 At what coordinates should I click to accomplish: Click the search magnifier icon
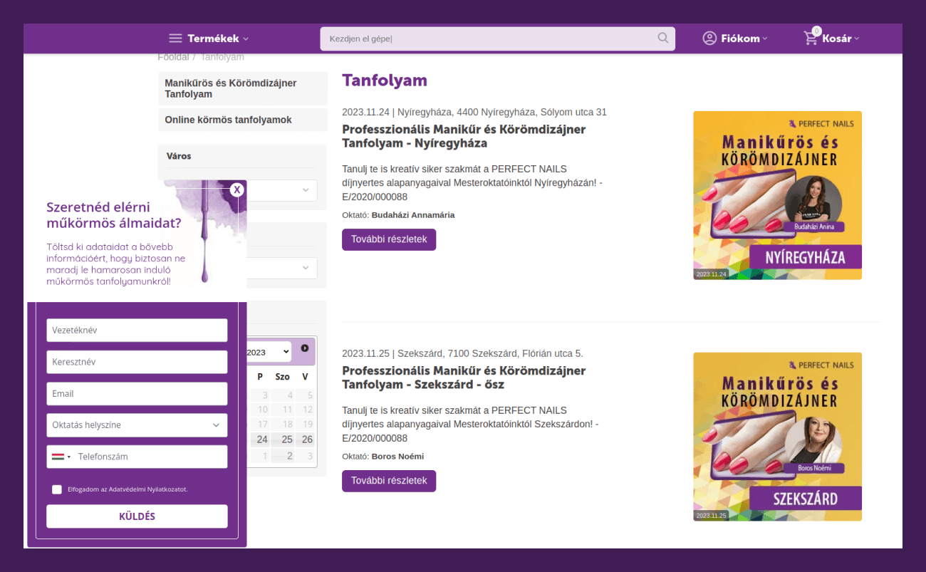(663, 38)
